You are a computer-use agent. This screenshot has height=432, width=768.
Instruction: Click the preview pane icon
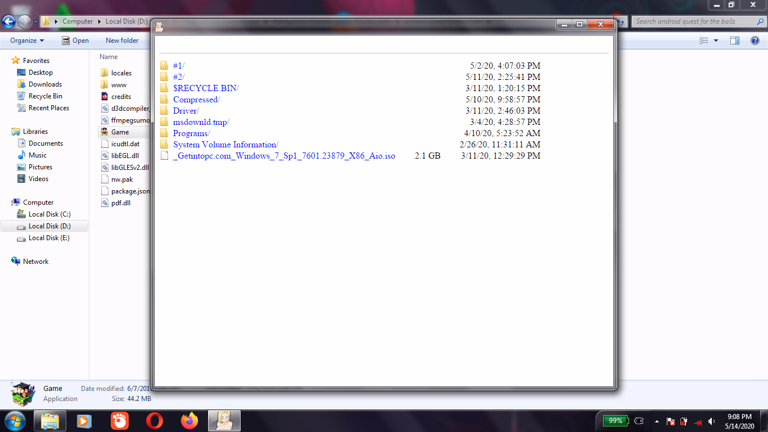[734, 40]
